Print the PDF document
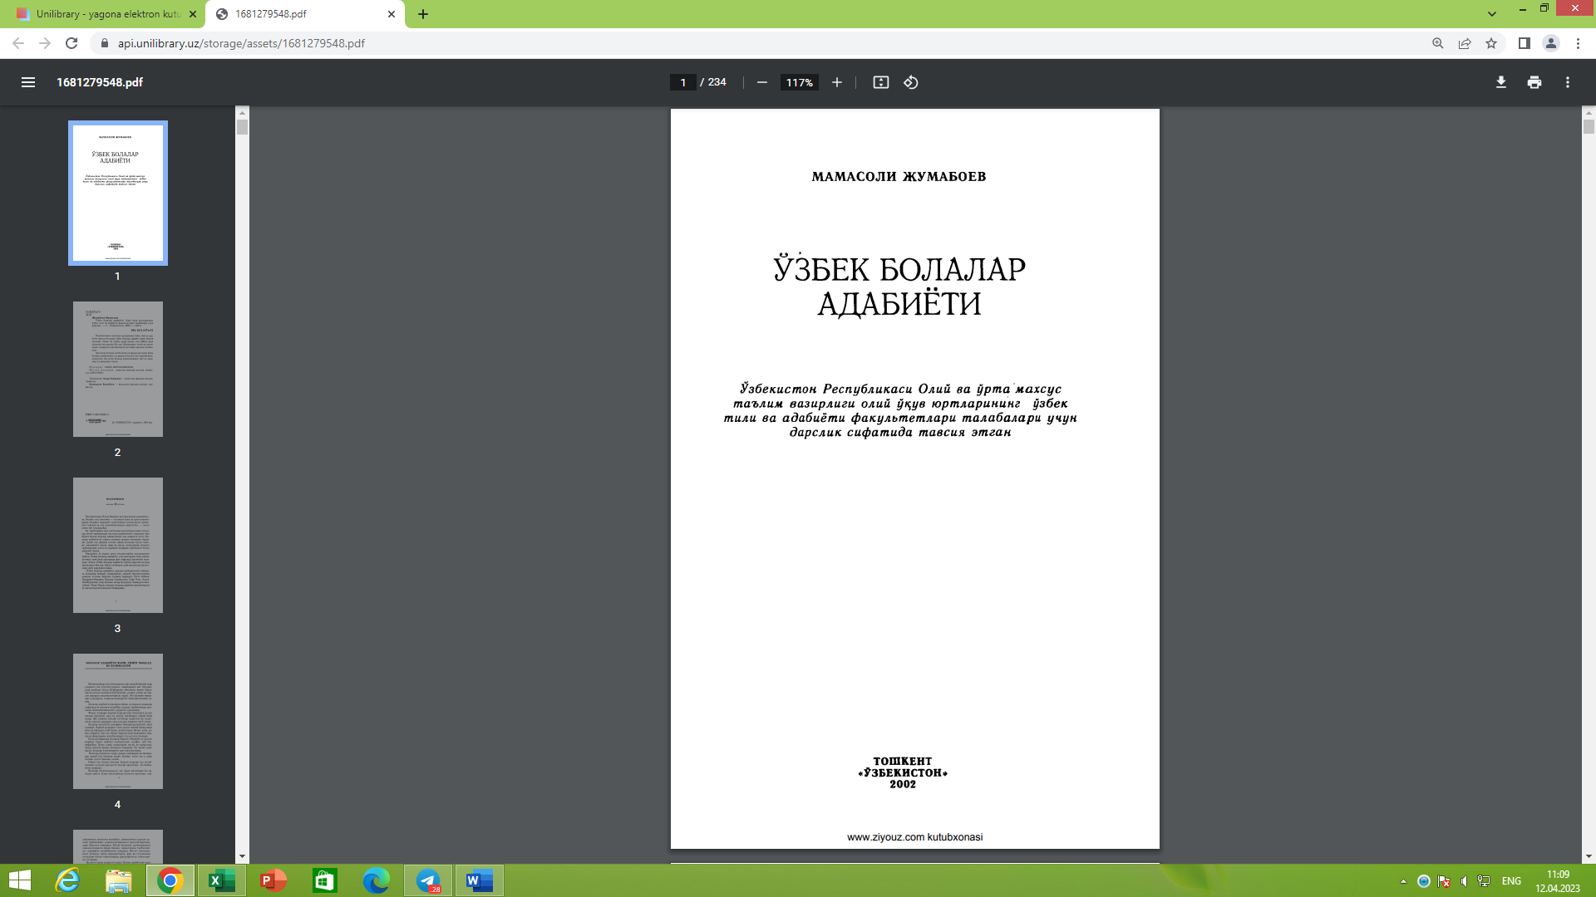The width and height of the screenshot is (1596, 897). coord(1534,82)
